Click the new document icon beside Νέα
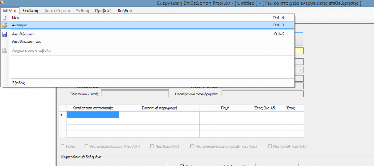The height and width of the screenshot is (166, 374). point(4,18)
